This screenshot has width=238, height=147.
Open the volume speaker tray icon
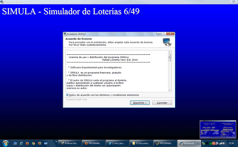click(x=224, y=143)
